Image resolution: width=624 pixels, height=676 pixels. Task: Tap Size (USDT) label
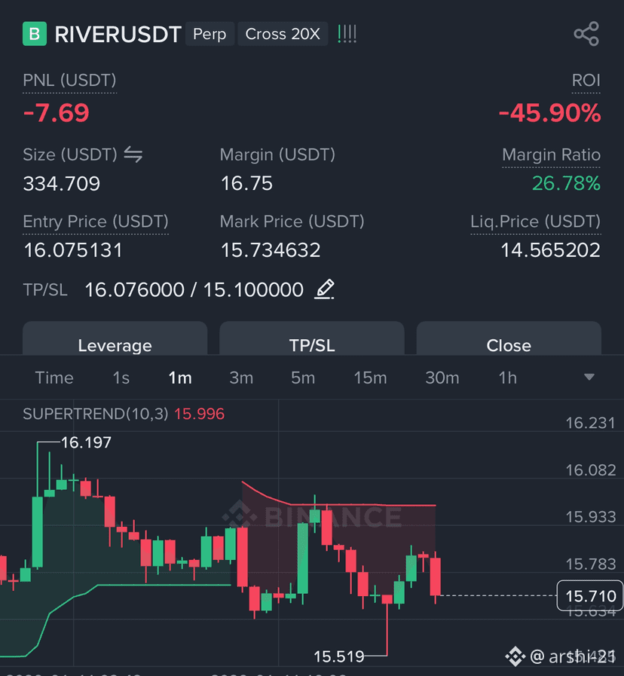(x=70, y=154)
